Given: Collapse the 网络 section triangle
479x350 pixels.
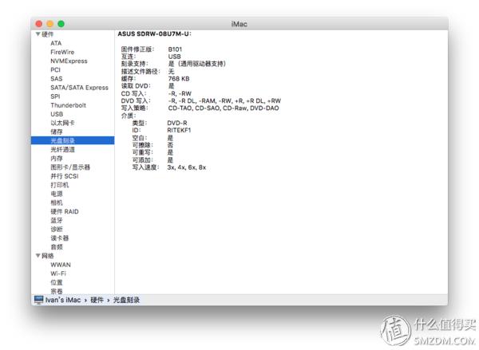Looking at the screenshot, I should click(37, 255).
